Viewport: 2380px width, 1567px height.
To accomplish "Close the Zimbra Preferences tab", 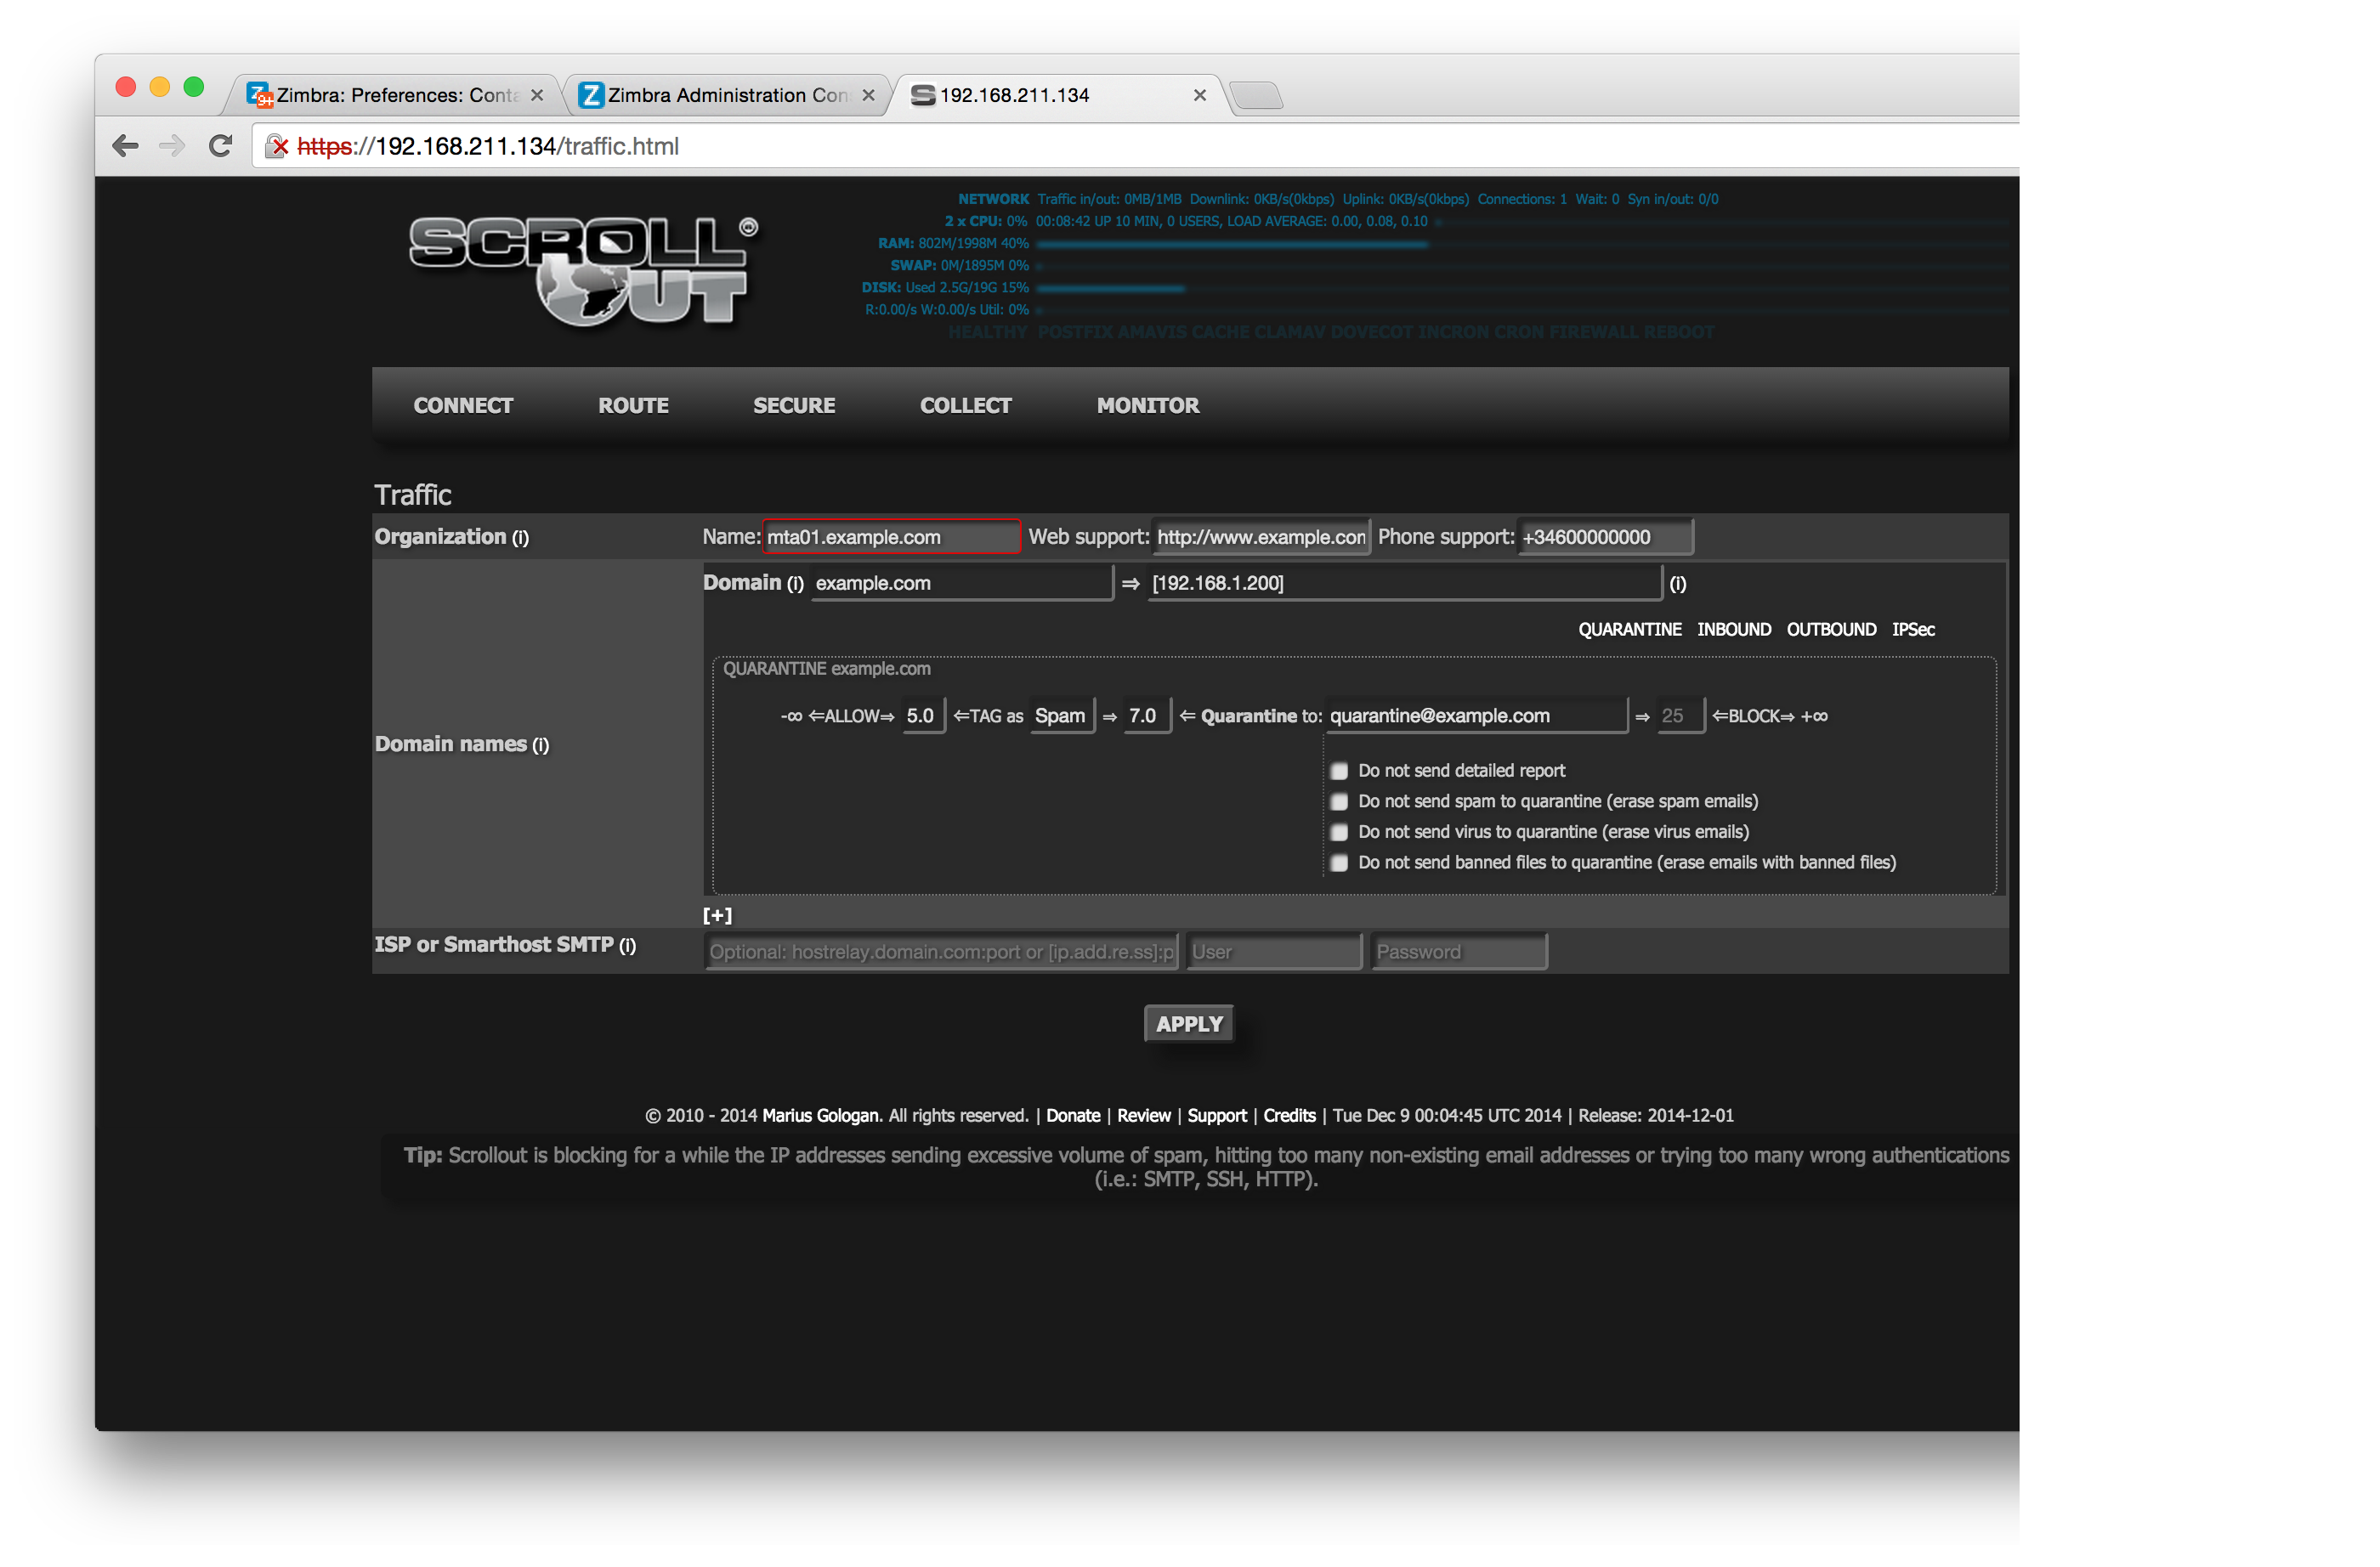I will tap(537, 95).
